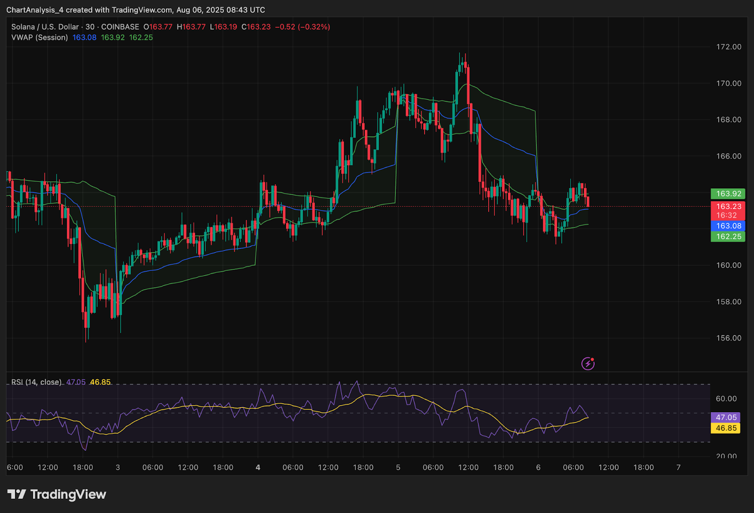Click the 156.00 price scale label

point(729,338)
